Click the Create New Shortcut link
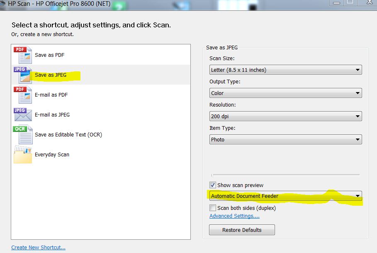Viewport: 377px width, 253px height. [x=38, y=248]
